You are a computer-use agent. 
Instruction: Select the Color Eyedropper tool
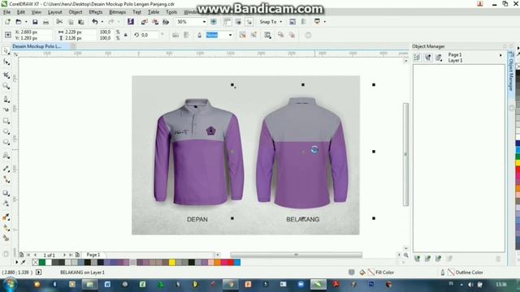point(6,217)
